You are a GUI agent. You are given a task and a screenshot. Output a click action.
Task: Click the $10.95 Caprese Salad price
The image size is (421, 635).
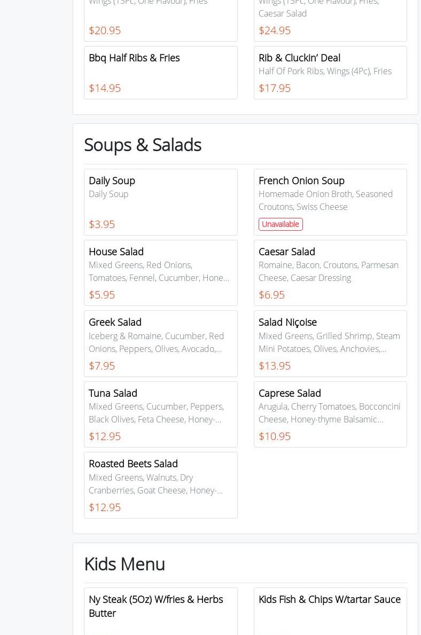(275, 436)
